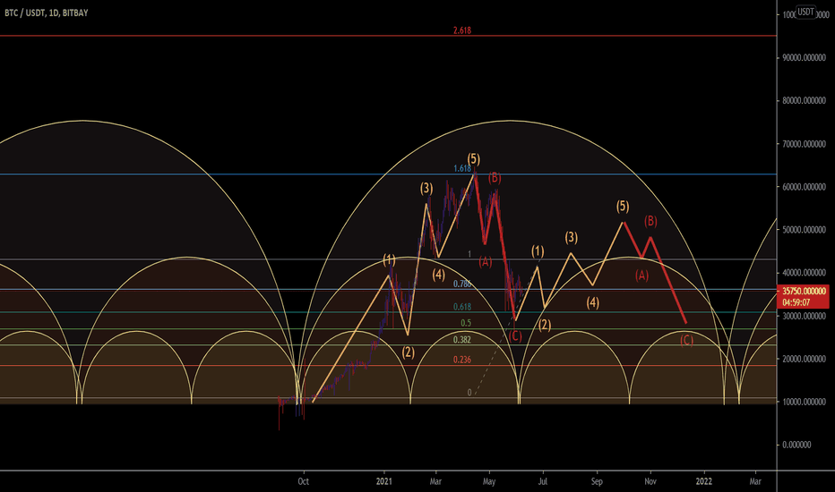
Task: Click the Sep label on time axis
Action: (x=597, y=481)
